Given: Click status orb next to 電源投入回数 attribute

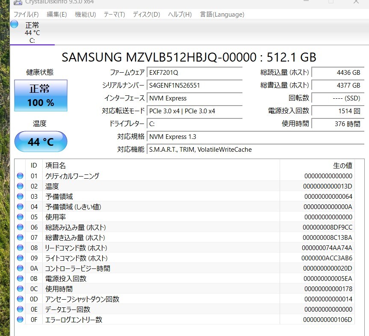Looking at the screenshot, I should coord(20,279).
